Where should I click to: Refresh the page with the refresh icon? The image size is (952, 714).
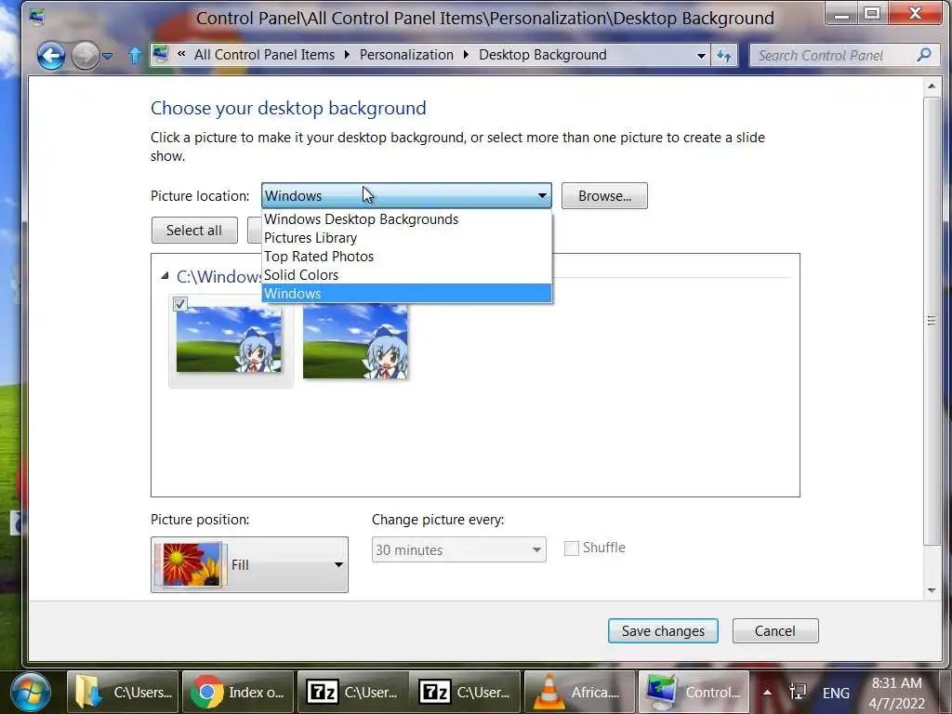tap(723, 55)
